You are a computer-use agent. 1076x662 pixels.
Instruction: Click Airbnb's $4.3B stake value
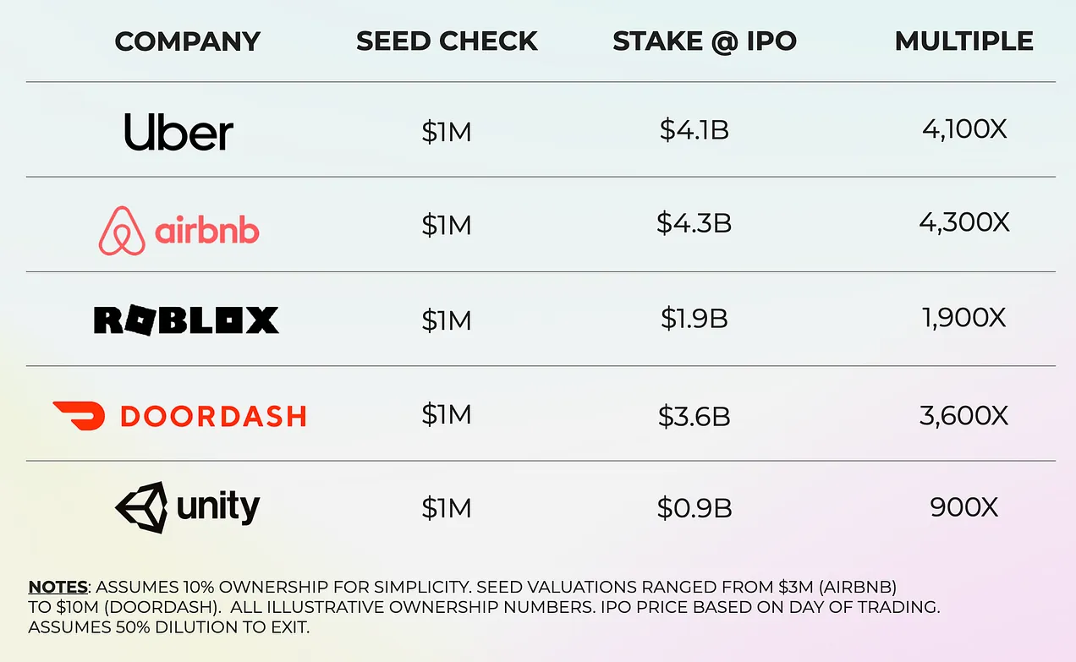pyautogui.click(x=694, y=223)
